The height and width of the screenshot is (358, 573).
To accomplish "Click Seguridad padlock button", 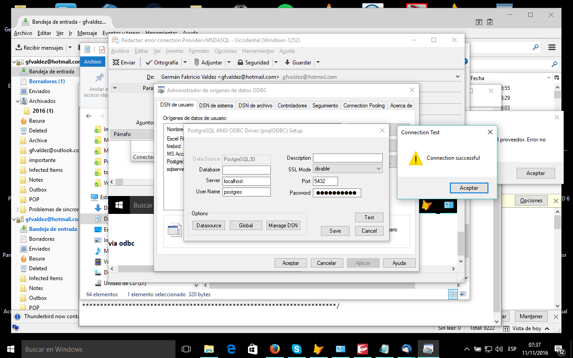I will [x=253, y=63].
